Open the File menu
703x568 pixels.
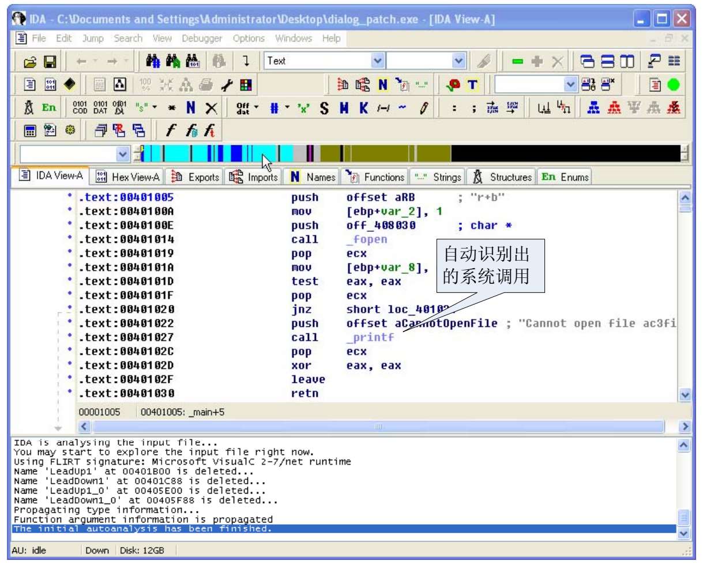click(39, 38)
